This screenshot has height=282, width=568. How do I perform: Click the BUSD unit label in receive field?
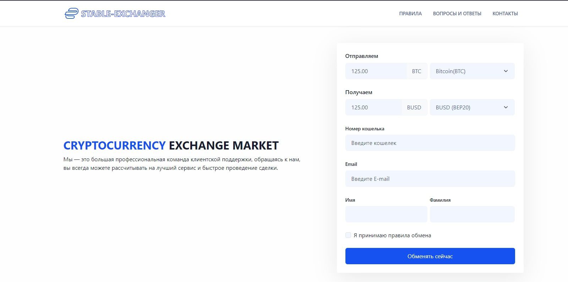coord(414,107)
